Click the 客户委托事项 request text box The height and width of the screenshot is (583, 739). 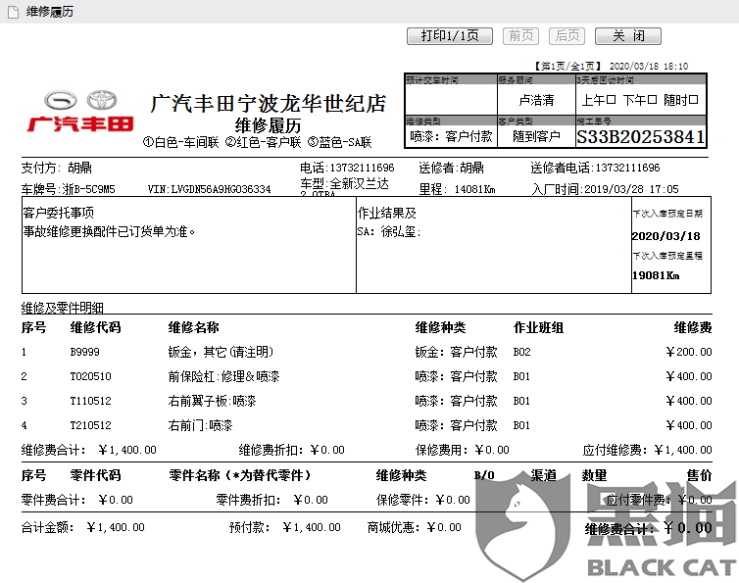tap(189, 245)
